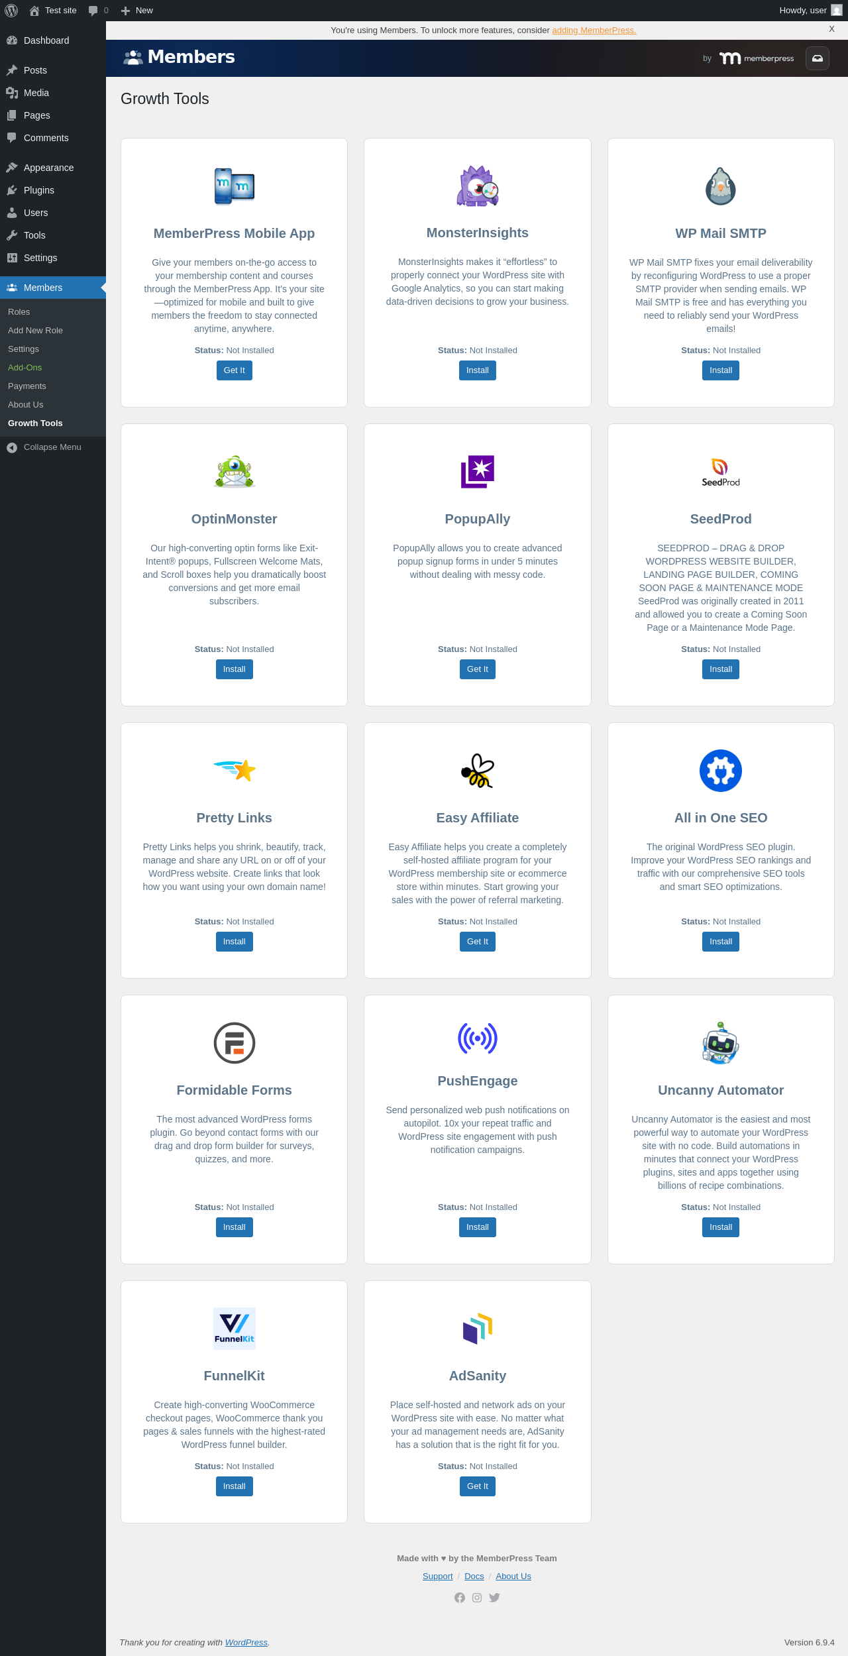Open the New content menu in admin bar
Image resolution: width=848 pixels, height=1656 pixels.
137,11
